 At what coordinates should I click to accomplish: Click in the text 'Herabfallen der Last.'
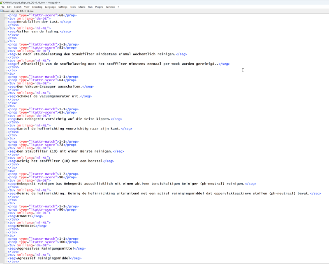click(x=38, y=22)
